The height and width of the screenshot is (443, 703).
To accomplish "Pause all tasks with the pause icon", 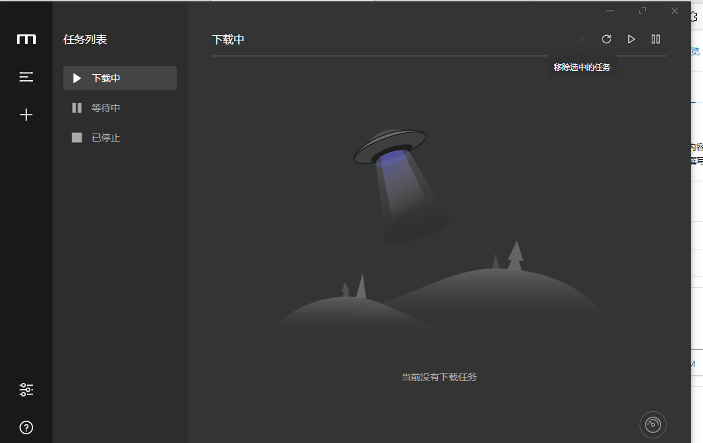I will click(656, 39).
